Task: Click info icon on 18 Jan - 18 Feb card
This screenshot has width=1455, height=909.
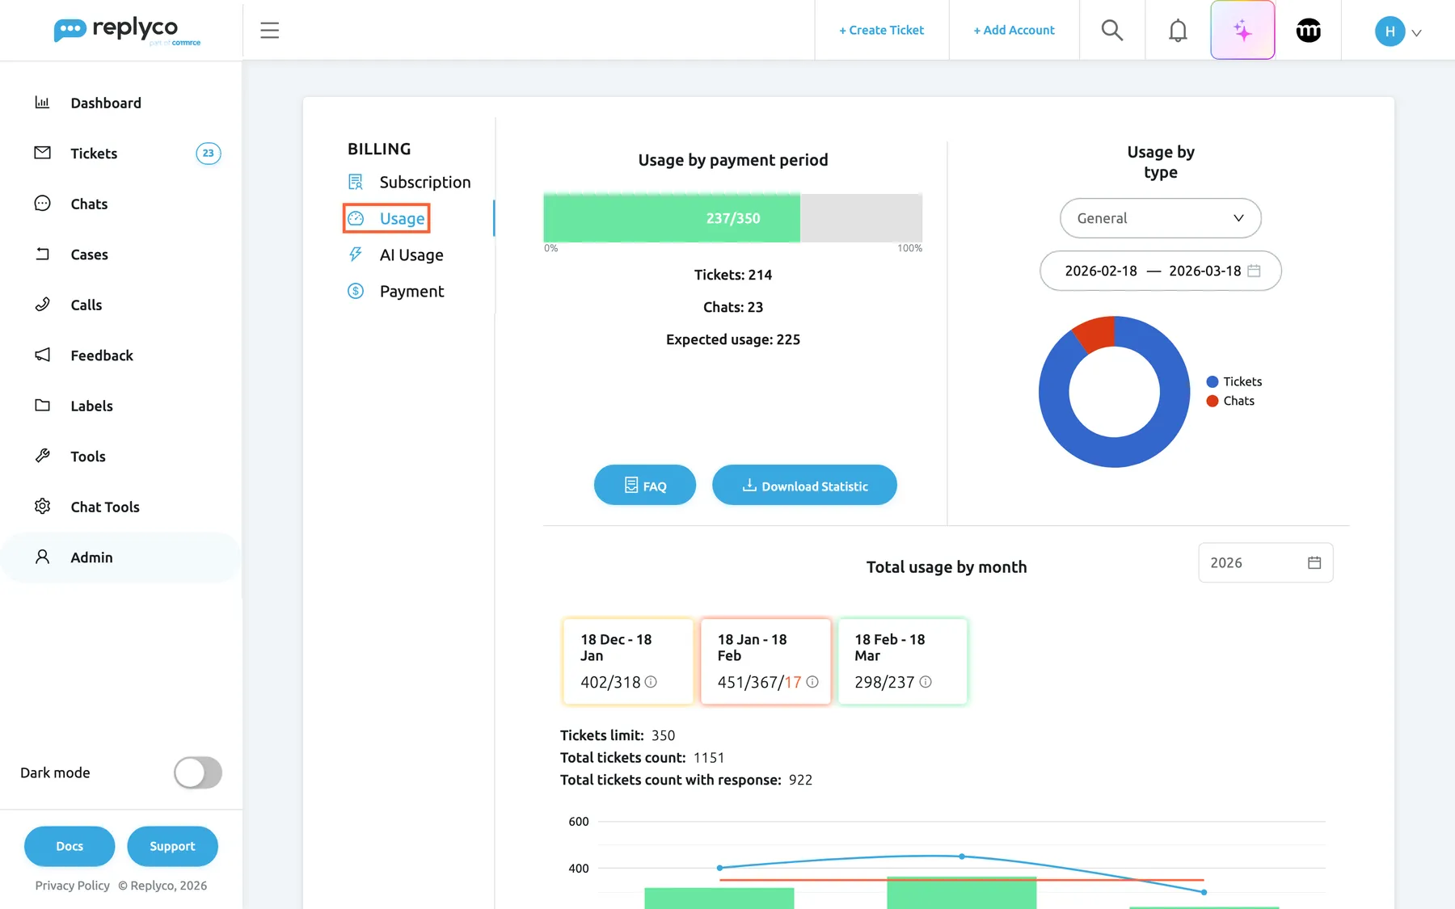Action: click(x=812, y=682)
